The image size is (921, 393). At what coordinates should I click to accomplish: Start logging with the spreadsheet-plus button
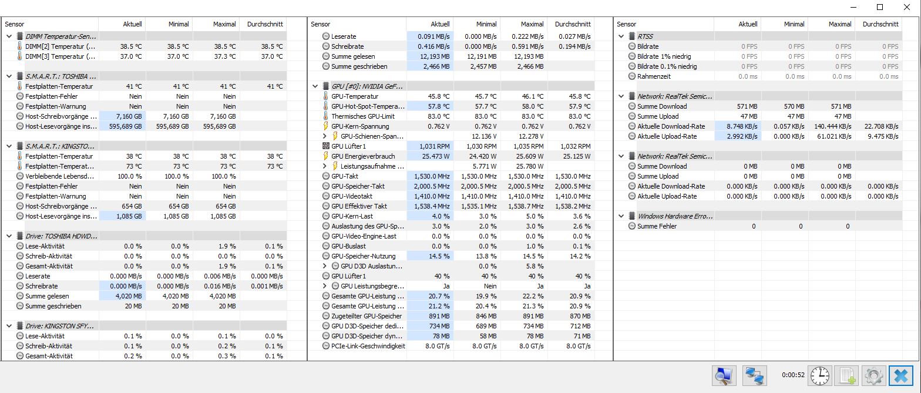pos(846,375)
